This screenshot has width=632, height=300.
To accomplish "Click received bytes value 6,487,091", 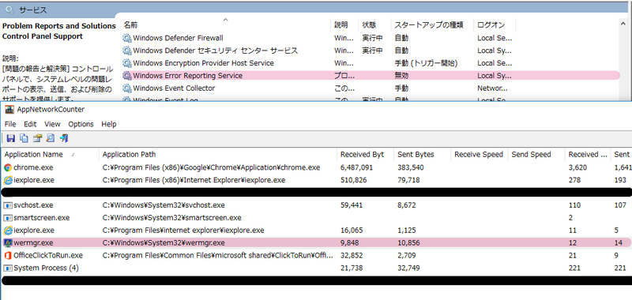I will click(x=357, y=167).
